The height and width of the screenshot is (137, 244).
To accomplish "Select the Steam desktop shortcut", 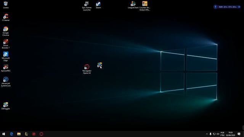I will 98,5.
